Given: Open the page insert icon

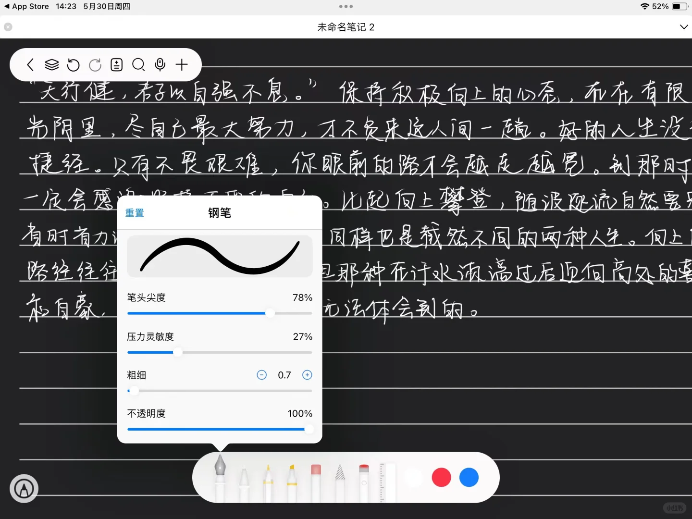Looking at the screenshot, I should coord(117,65).
